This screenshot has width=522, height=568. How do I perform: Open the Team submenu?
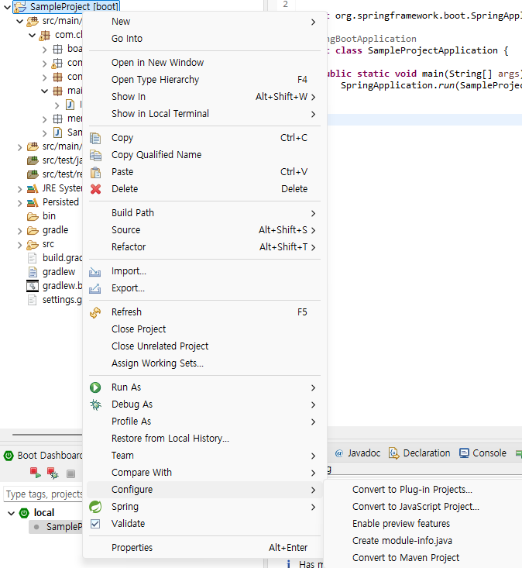pos(205,456)
